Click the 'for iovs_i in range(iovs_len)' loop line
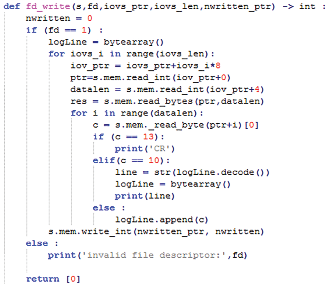Screen dimensions: 328x286 click(131, 54)
